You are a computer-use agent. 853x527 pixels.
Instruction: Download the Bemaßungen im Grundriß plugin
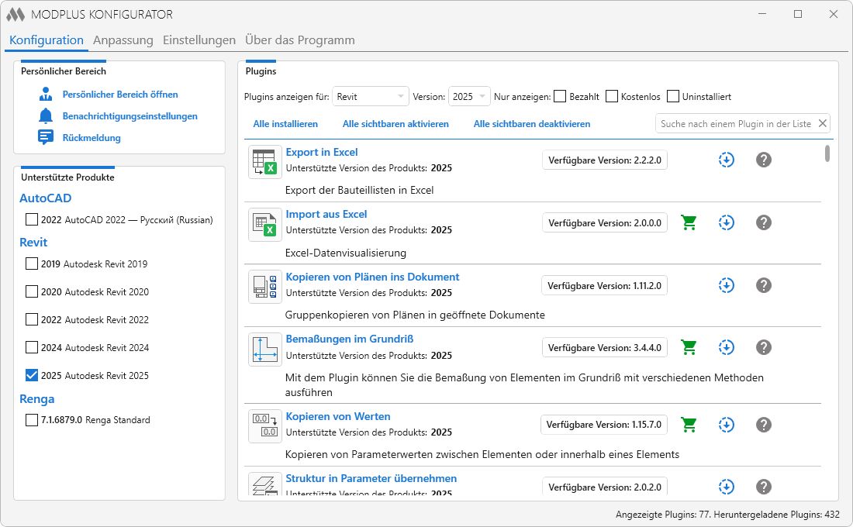[x=727, y=347]
